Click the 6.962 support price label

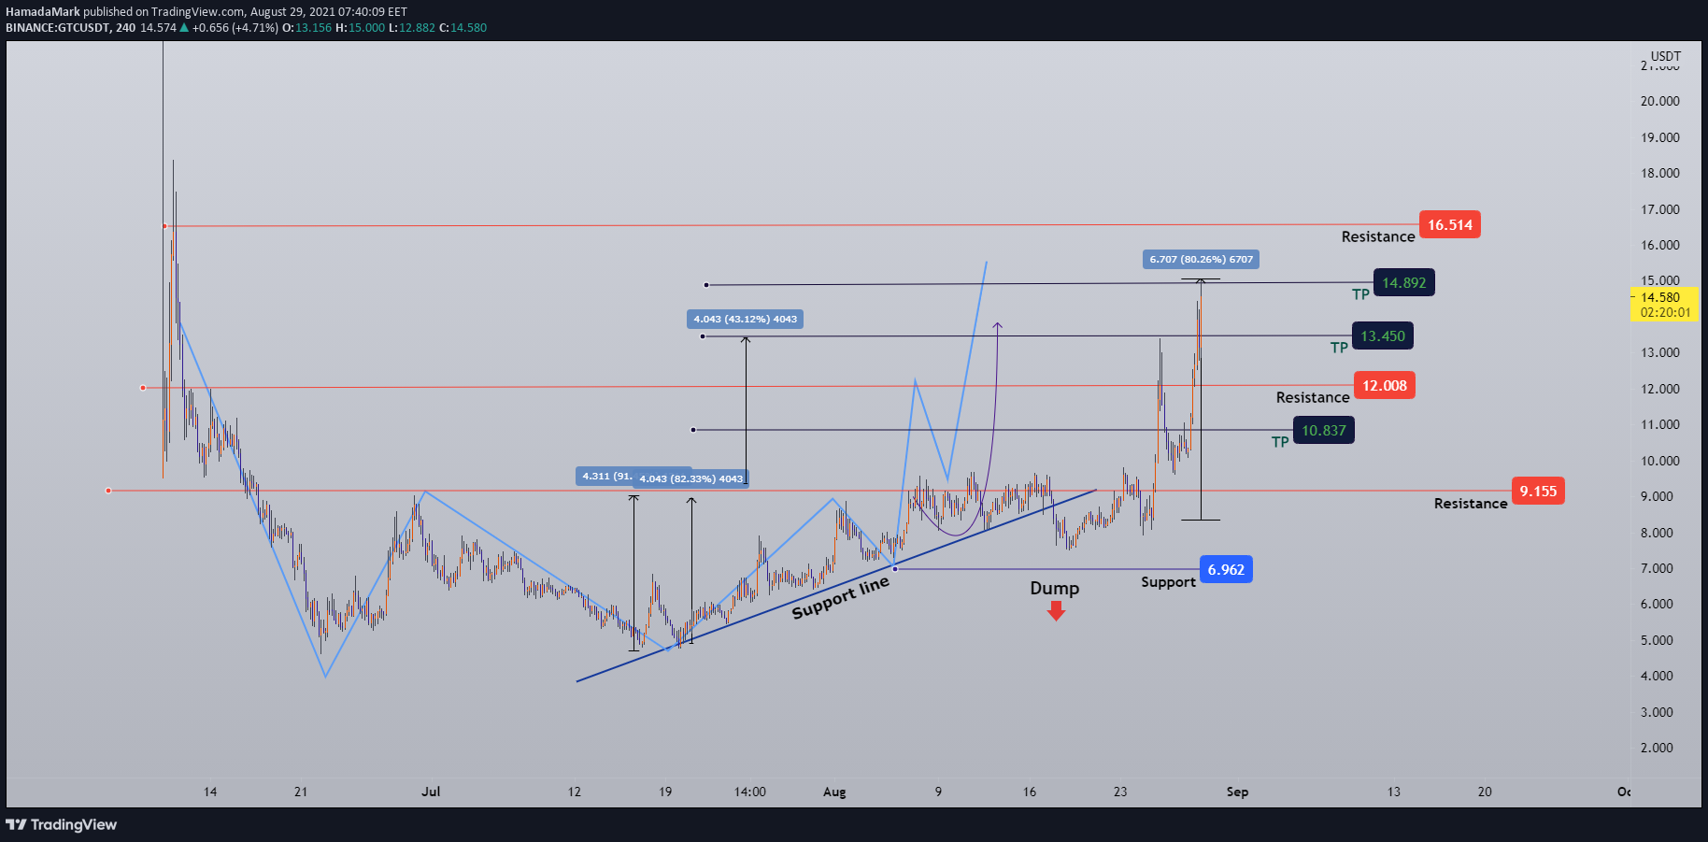click(1226, 570)
